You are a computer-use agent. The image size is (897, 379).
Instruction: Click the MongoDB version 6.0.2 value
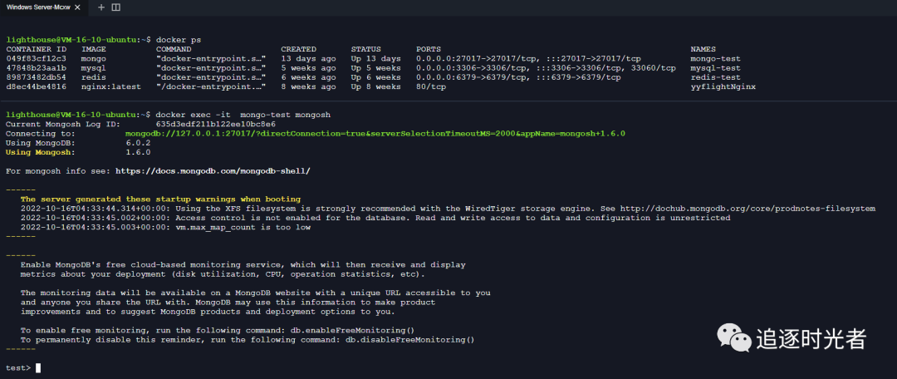click(x=138, y=143)
